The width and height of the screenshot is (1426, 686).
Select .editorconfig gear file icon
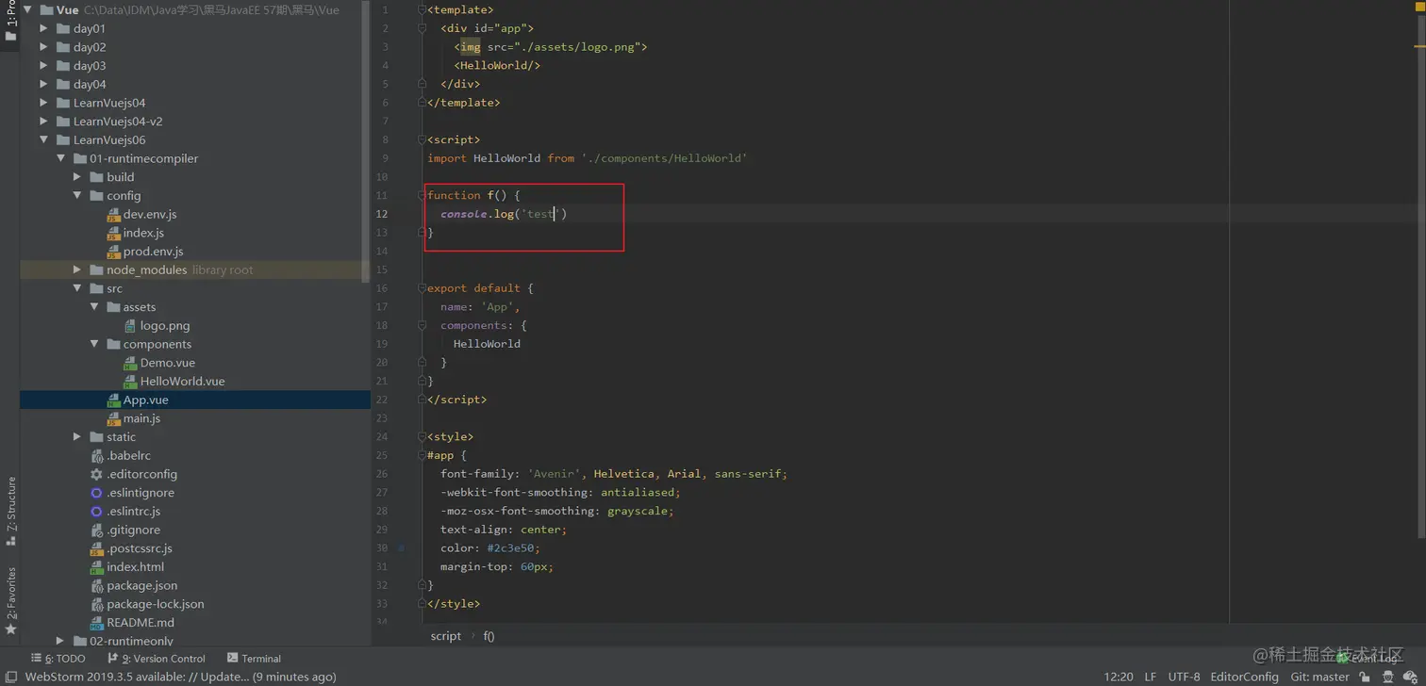[96, 475]
